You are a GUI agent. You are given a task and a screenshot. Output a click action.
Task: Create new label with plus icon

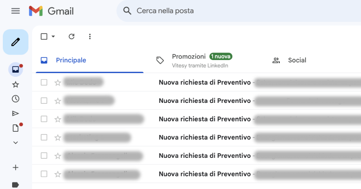(15, 168)
